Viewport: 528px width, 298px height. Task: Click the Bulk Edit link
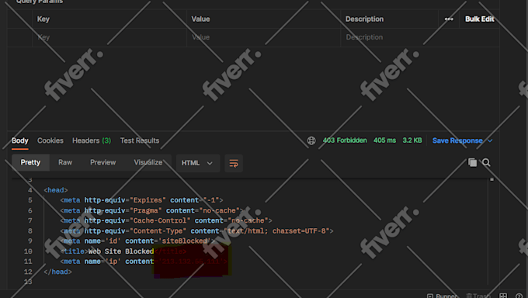point(480,19)
